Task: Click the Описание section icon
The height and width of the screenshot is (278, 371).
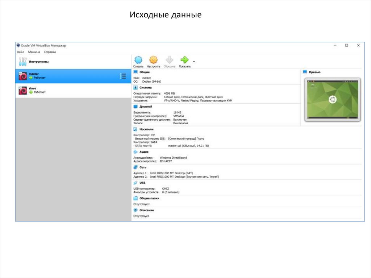Action: click(136, 210)
